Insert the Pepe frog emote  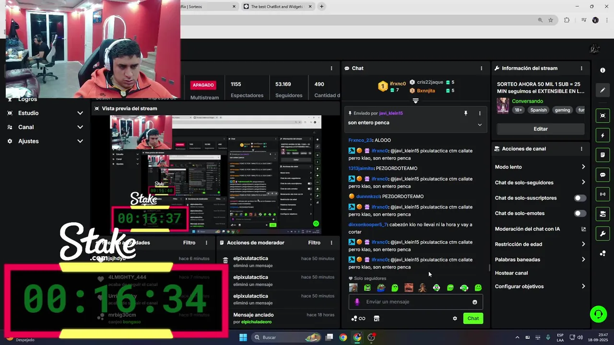click(381, 287)
